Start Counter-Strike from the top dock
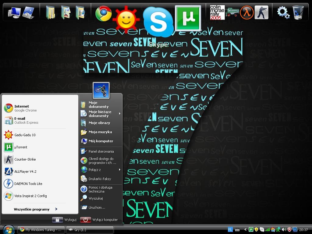312x234 pixels. pos(261,12)
